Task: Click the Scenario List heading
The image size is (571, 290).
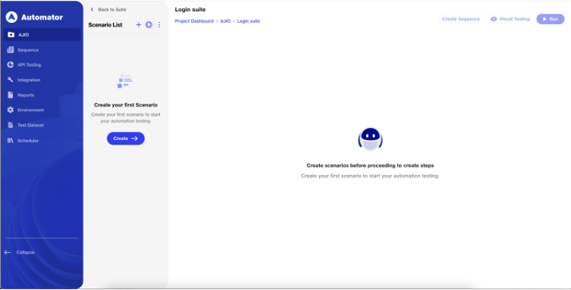Action: [105, 25]
